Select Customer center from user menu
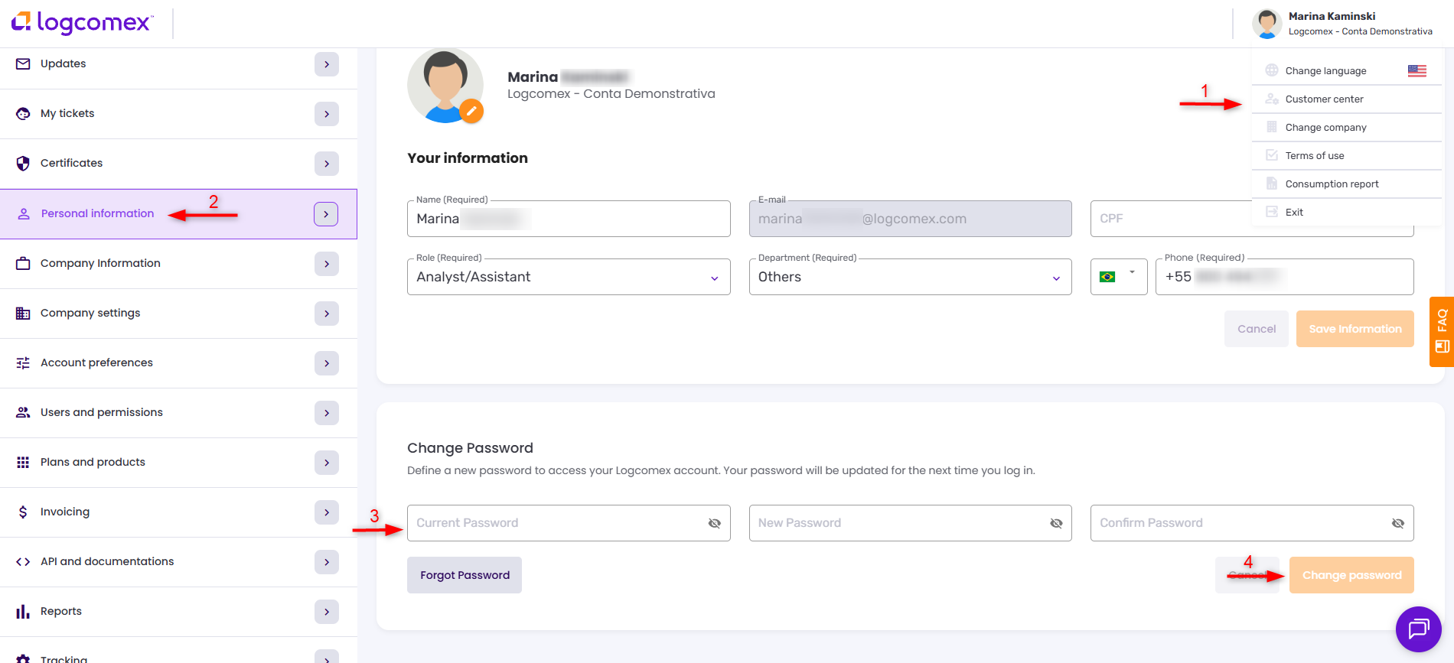This screenshot has width=1454, height=663. (x=1324, y=99)
